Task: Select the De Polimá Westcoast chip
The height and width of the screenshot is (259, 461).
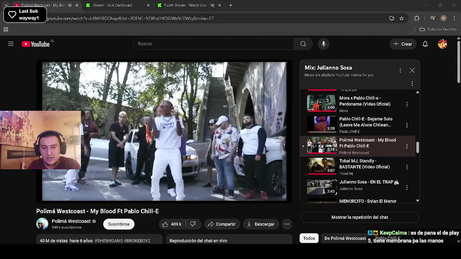Action: point(345,238)
